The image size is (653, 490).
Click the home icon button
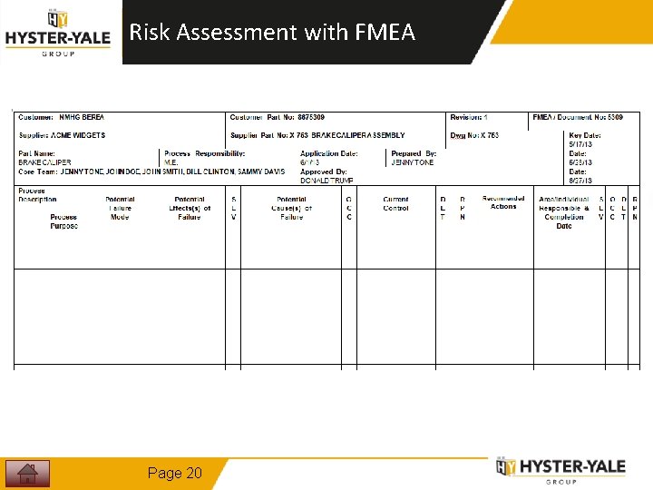point(27,473)
